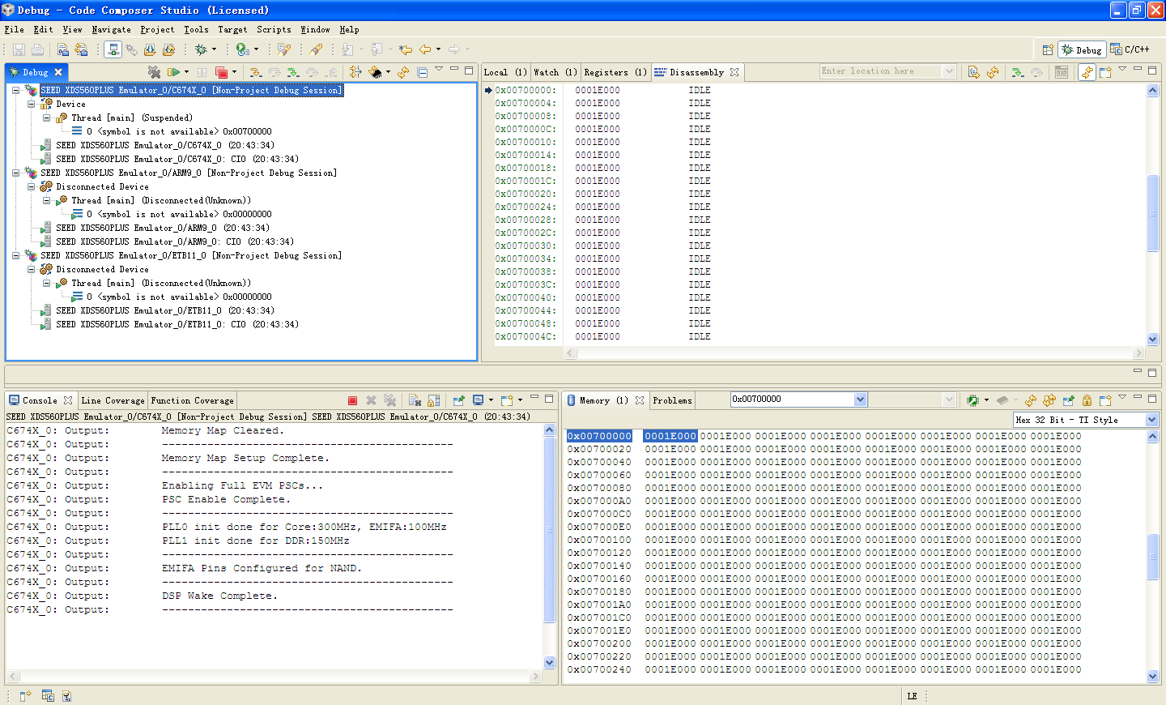Open the Debug view menu triangle

[x=439, y=69]
